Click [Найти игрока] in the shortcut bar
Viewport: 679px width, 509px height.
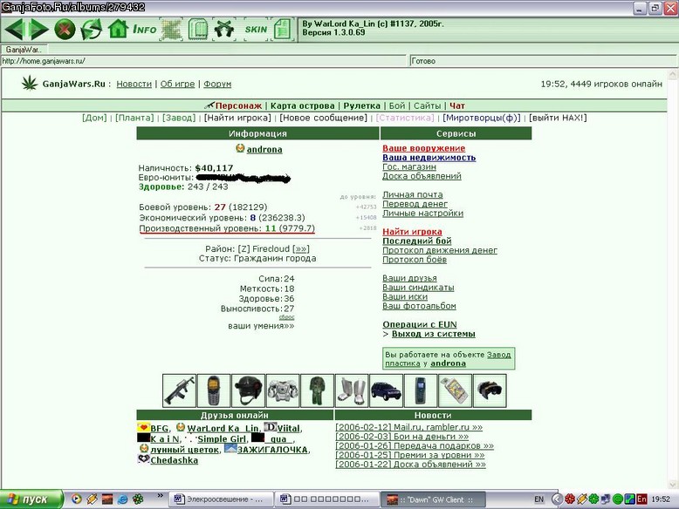[x=237, y=118]
